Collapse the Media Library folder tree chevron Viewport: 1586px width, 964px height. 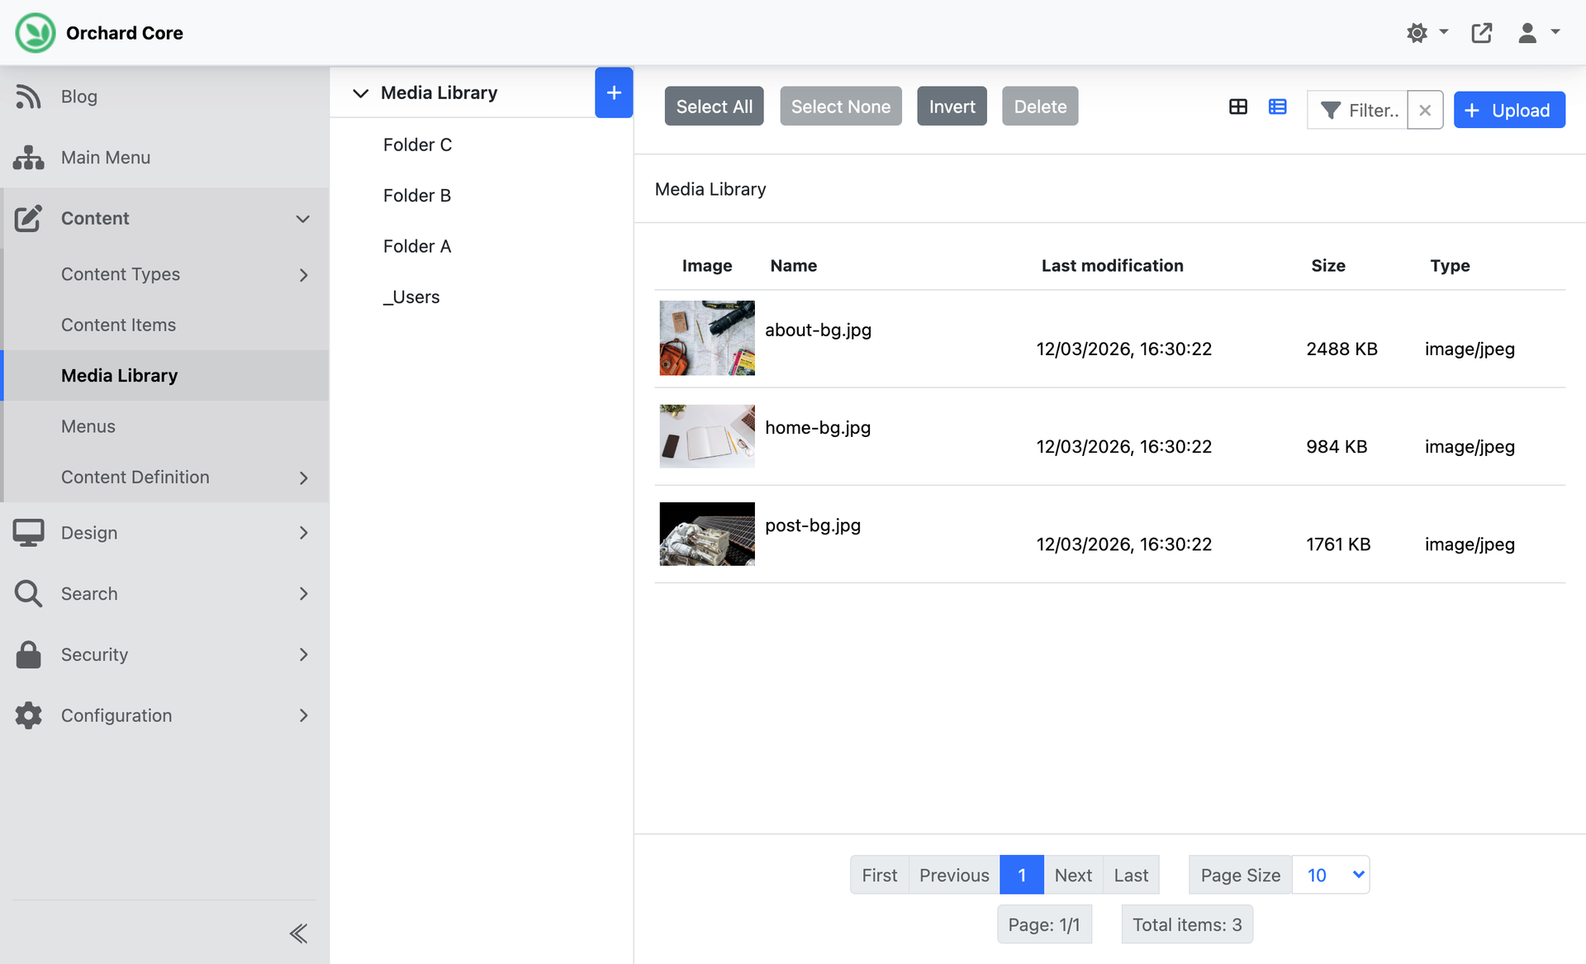360,93
